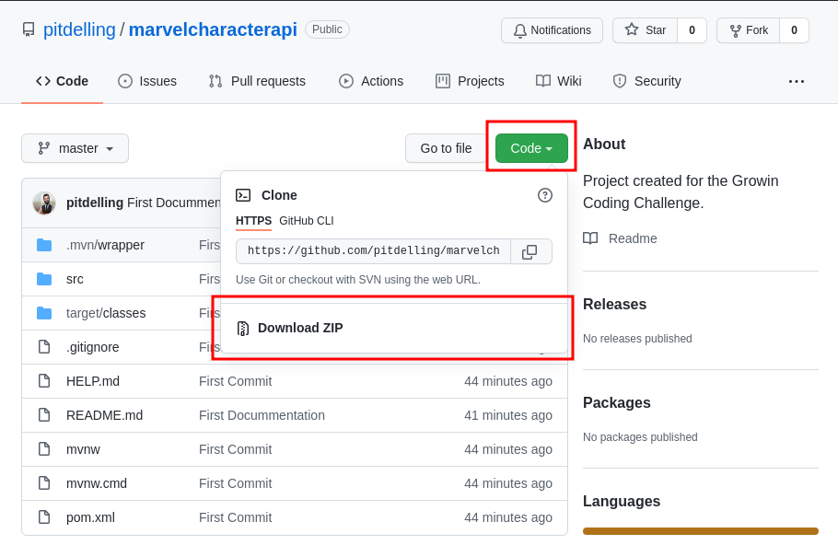Open the pitdelling owner link
This screenshot has height=545, width=838.
[x=79, y=29]
